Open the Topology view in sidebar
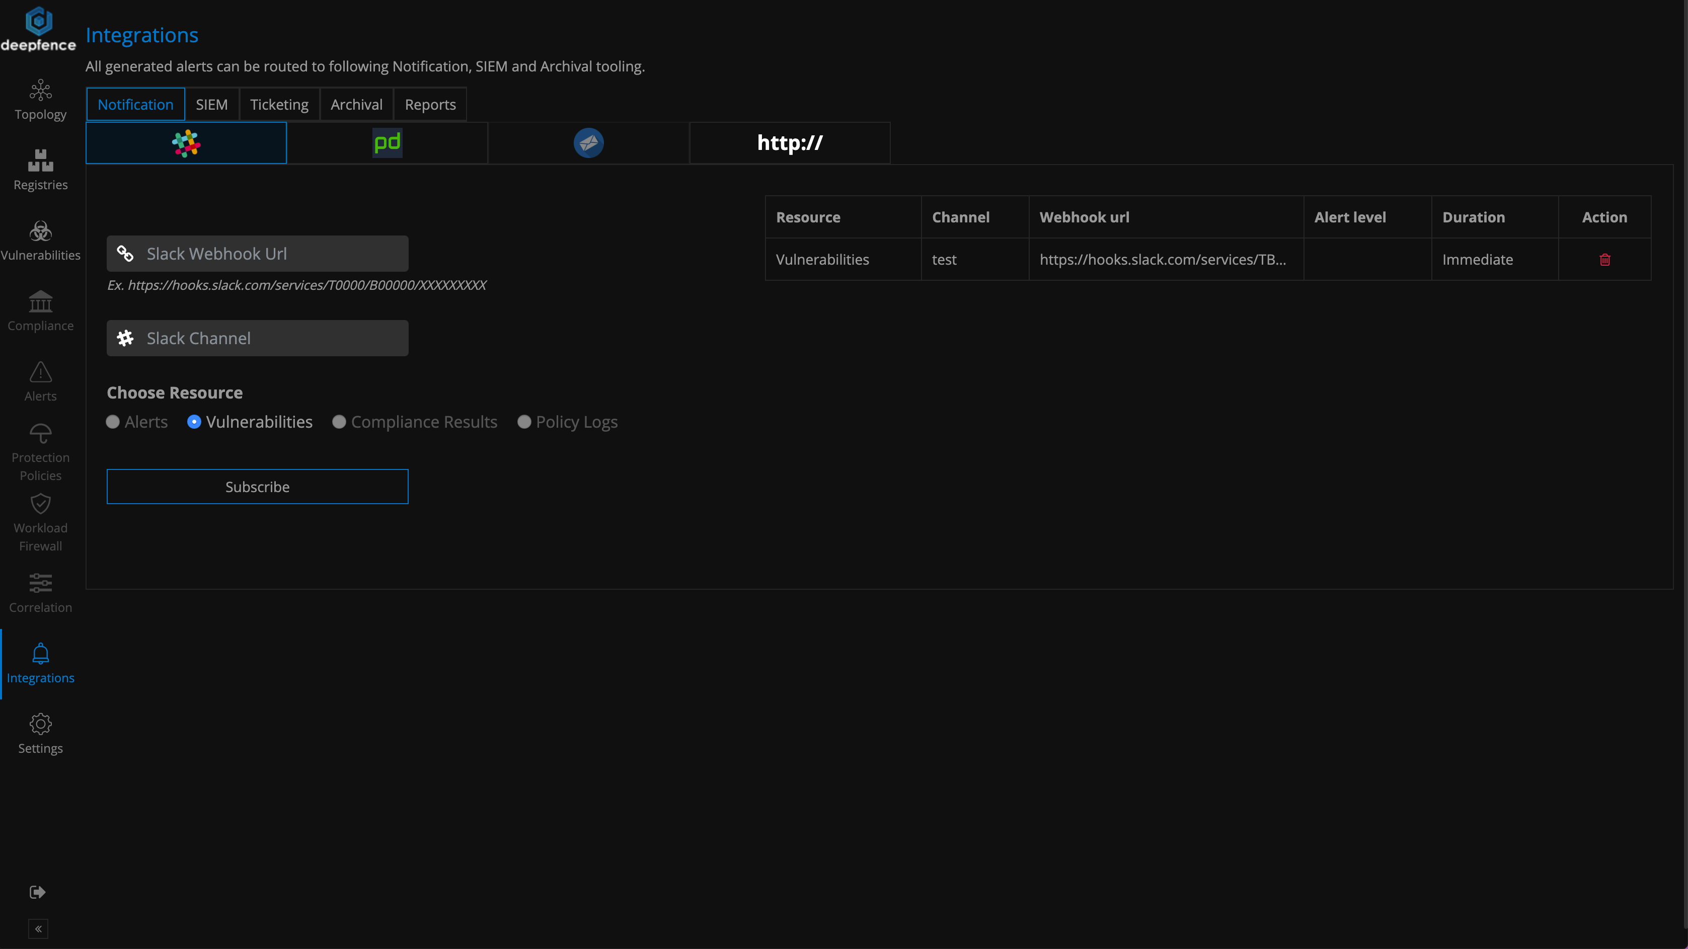Viewport: 1688px width, 949px height. point(40,100)
